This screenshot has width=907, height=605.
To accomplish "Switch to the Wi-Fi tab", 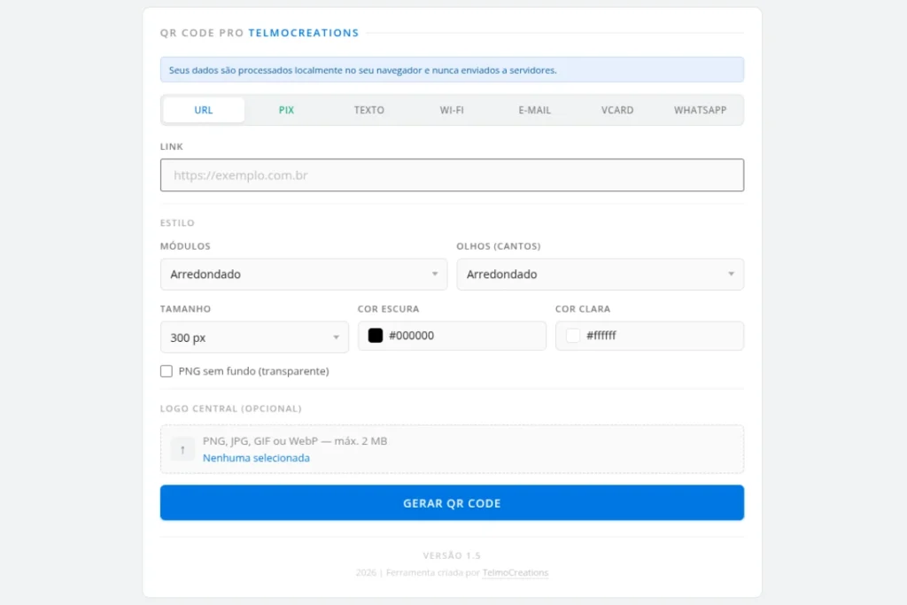I will (x=452, y=110).
